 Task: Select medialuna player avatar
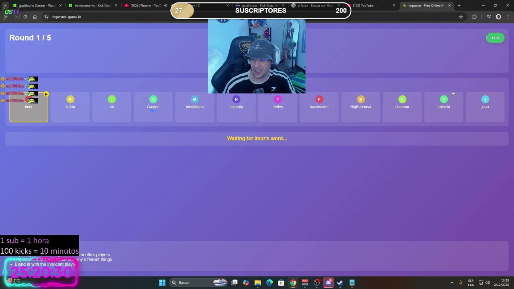(x=195, y=99)
